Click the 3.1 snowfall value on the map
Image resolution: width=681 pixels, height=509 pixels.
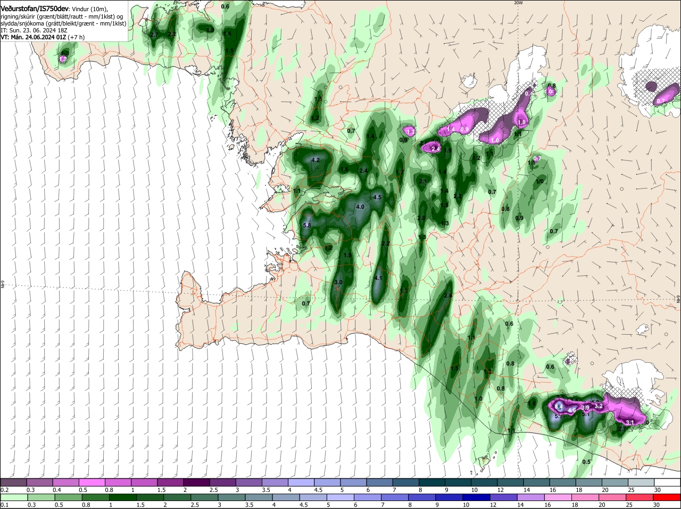tap(630, 422)
